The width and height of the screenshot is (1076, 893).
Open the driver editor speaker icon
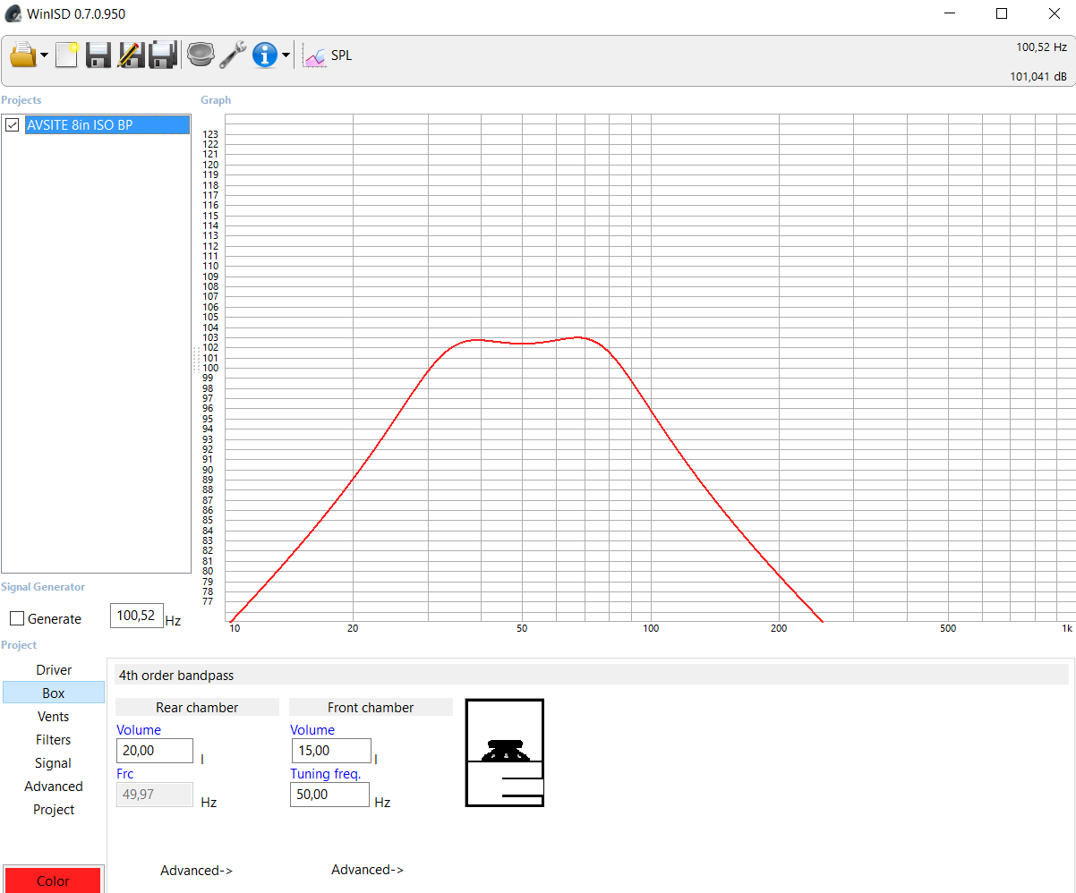point(200,55)
